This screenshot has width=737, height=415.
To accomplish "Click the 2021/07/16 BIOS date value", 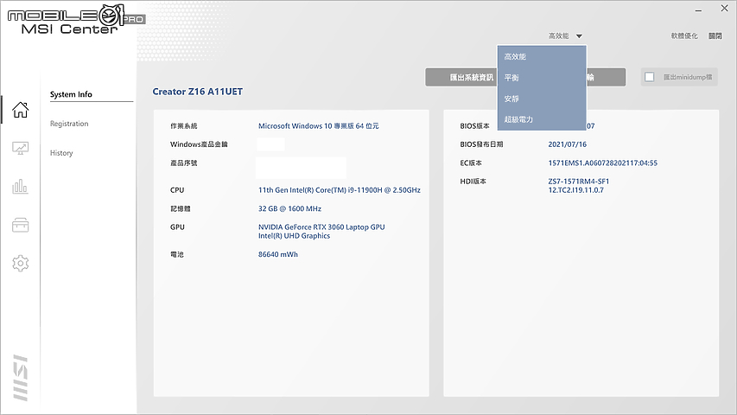I will (567, 144).
